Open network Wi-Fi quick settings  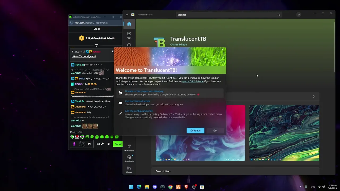pyautogui.click(x=320, y=187)
